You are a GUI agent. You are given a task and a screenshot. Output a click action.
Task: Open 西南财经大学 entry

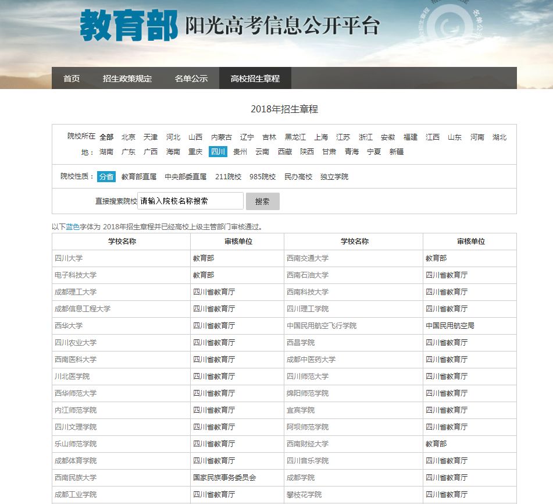(308, 443)
